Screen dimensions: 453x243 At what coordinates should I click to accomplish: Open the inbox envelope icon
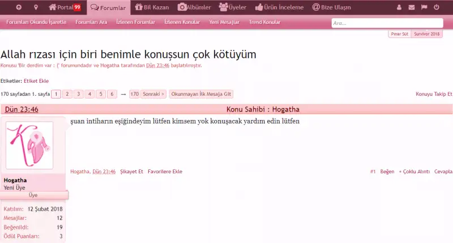tap(411, 7)
